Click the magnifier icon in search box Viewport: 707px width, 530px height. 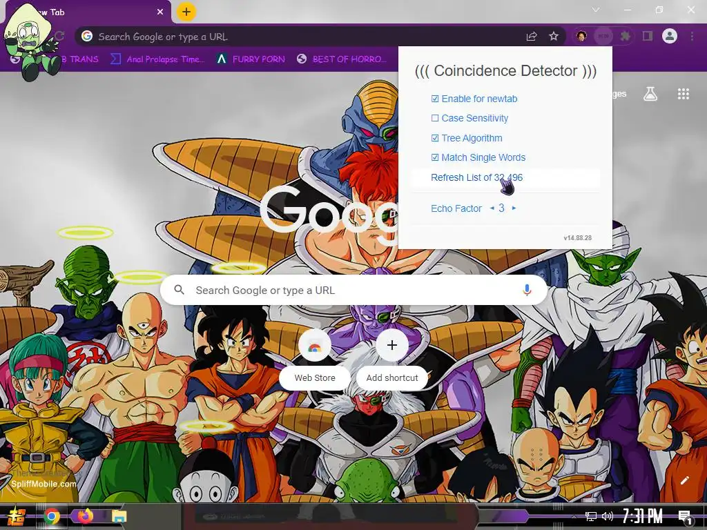tap(179, 290)
